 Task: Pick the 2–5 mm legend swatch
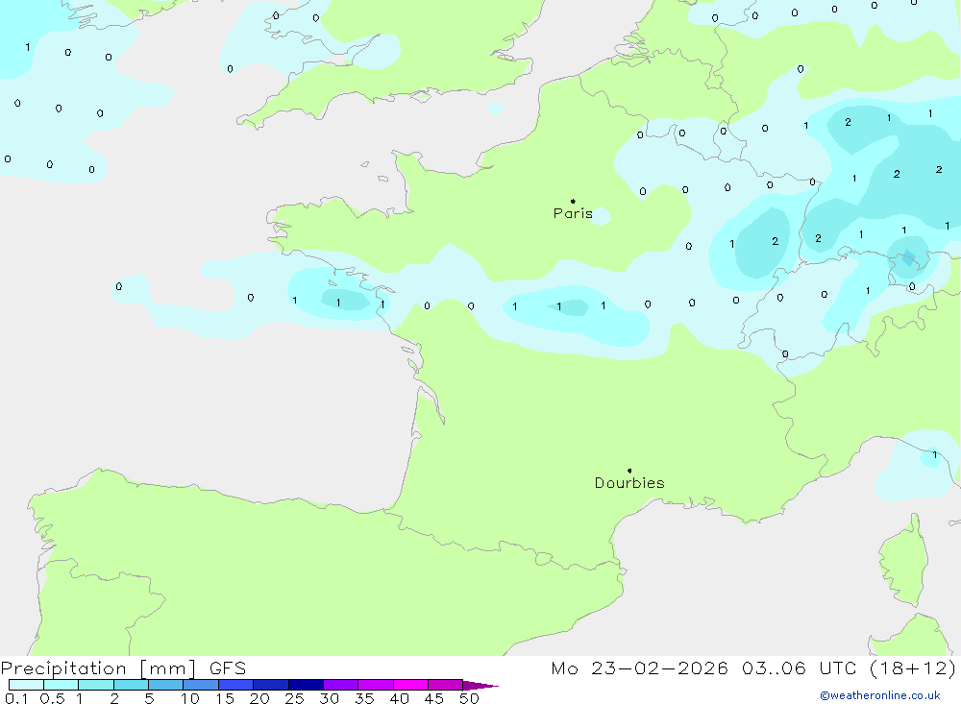pos(131,685)
